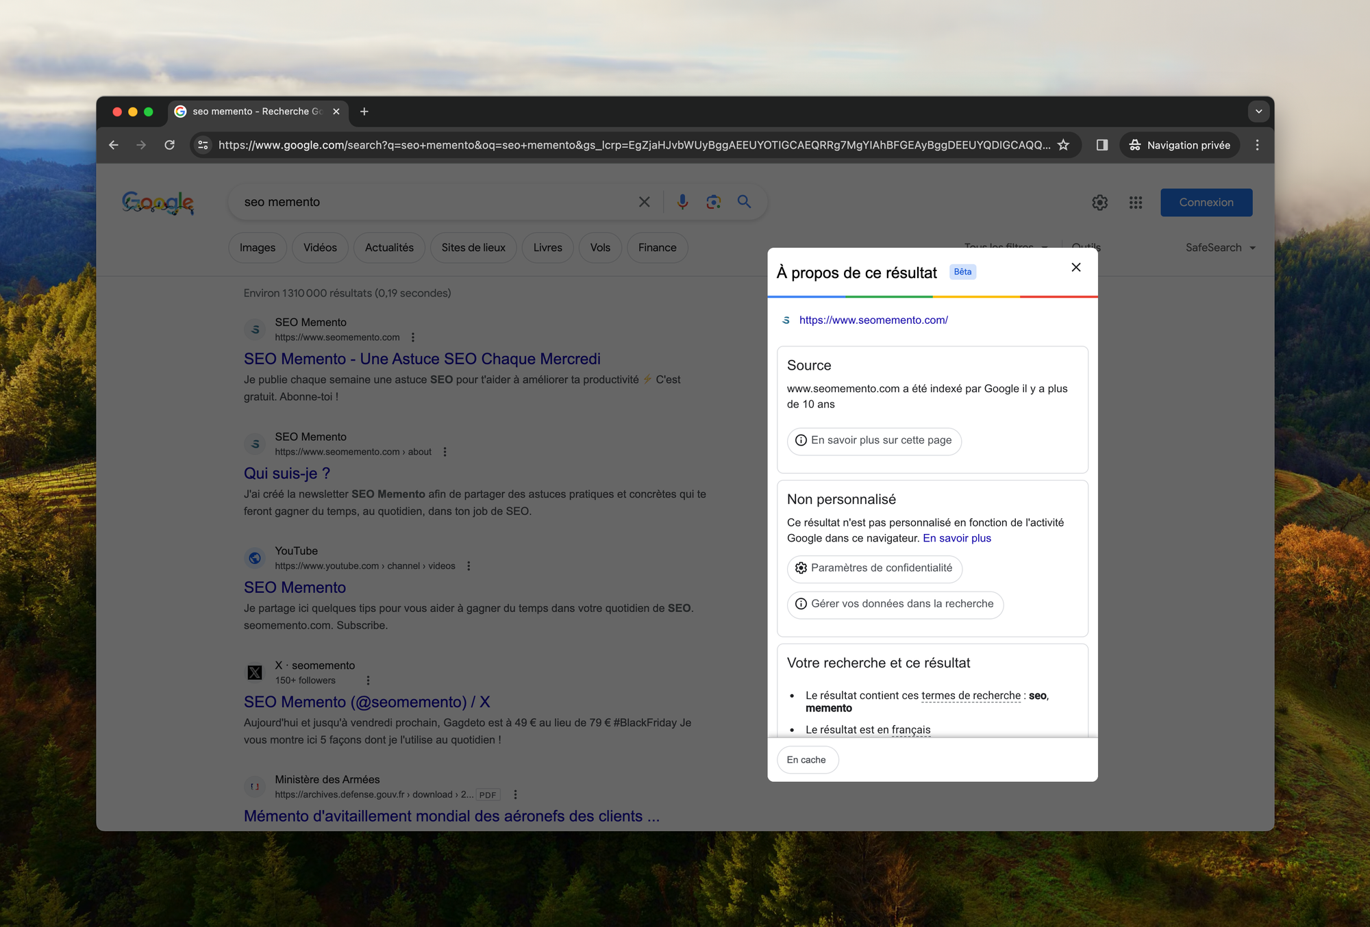The image size is (1370, 927).
Task: Open SEO Memento - Une Astuce SEO result
Action: point(422,359)
